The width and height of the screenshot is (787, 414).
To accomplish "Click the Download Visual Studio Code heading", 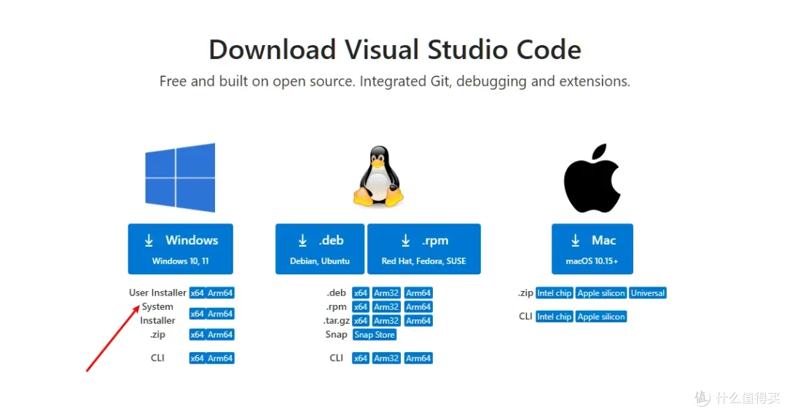I will [x=395, y=49].
